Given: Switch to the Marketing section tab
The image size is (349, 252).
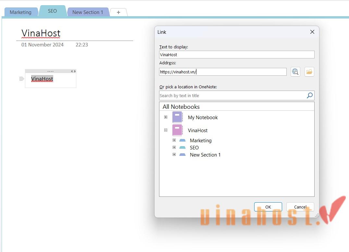Looking at the screenshot, I should pos(20,12).
